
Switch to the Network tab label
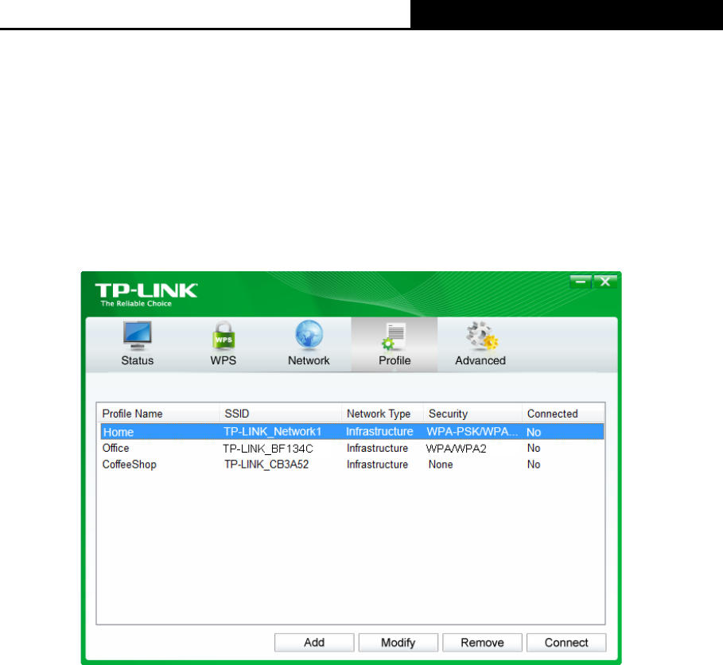tap(309, 360)
